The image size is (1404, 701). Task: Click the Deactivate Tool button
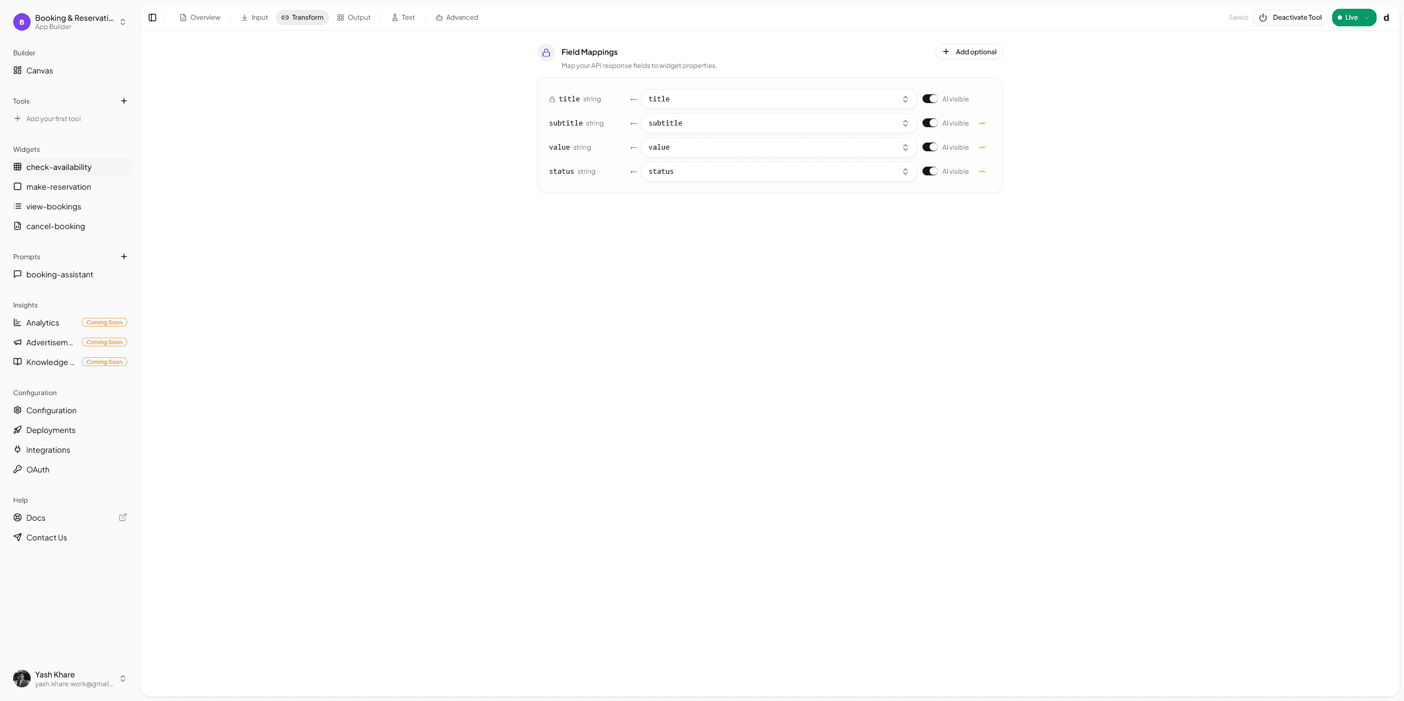click(1290, 17)
